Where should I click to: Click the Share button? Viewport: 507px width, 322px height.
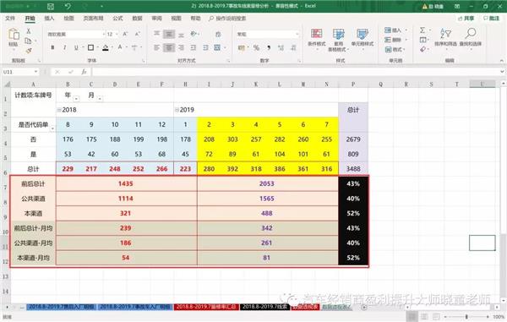[466, 18]
